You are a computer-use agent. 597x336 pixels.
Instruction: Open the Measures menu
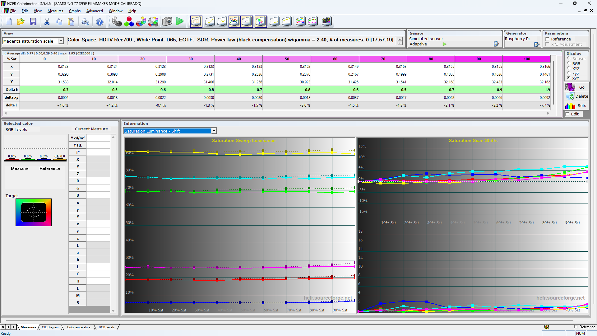(55, 11)
